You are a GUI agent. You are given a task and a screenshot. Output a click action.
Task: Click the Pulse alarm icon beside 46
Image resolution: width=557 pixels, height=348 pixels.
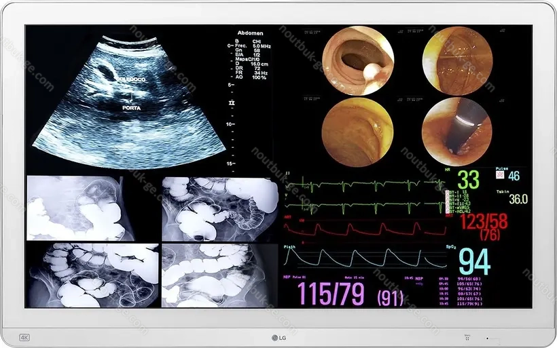click(x=500, y=176)
